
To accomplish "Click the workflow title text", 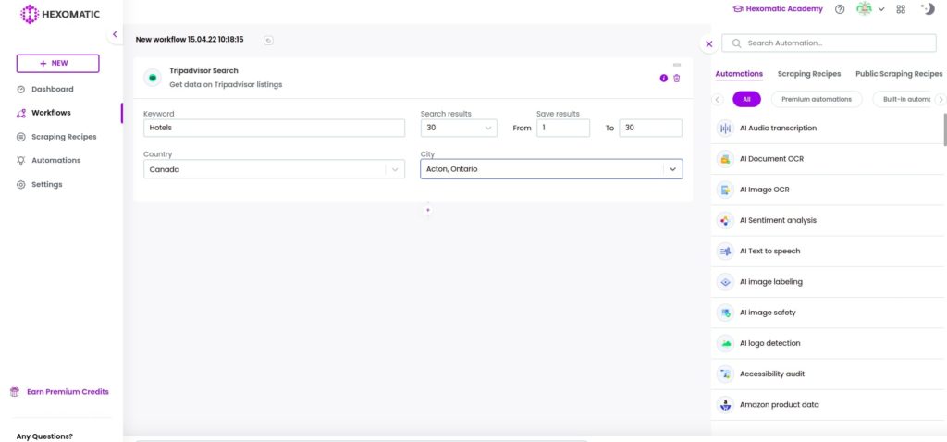I will tap(190, 40).
